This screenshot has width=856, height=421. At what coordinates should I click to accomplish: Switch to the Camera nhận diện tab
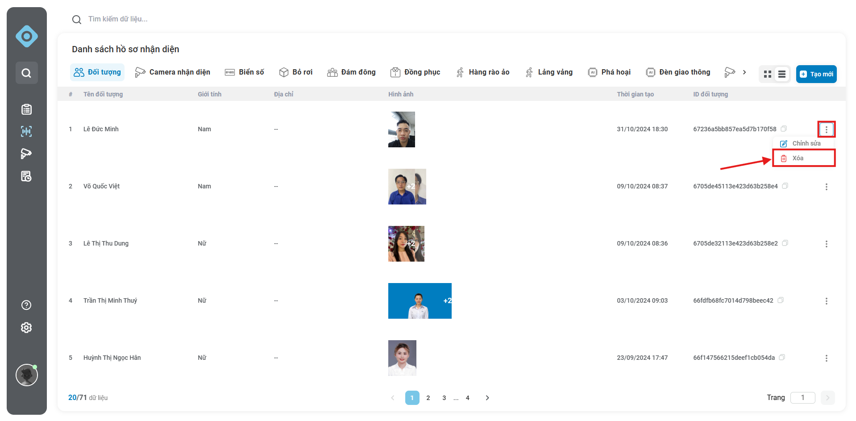173,72
